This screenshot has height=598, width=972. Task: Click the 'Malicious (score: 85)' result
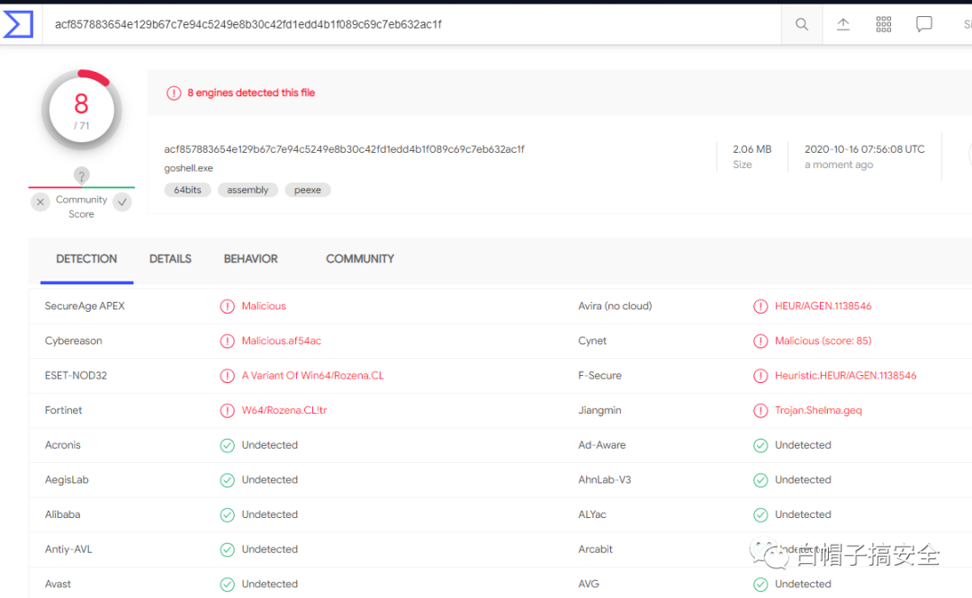pos(823,341)
